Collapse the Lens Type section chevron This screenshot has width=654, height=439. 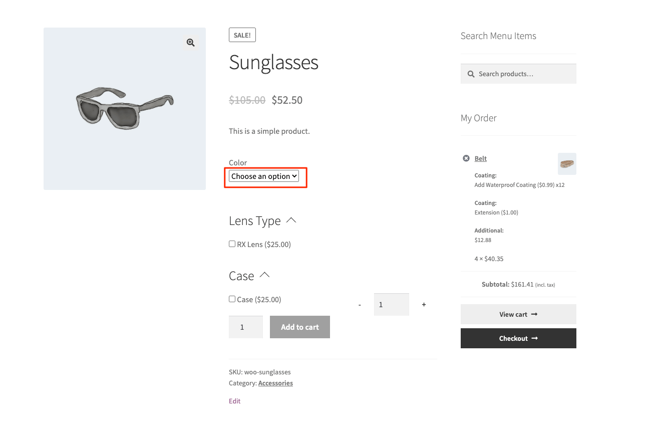pos(291,220)
